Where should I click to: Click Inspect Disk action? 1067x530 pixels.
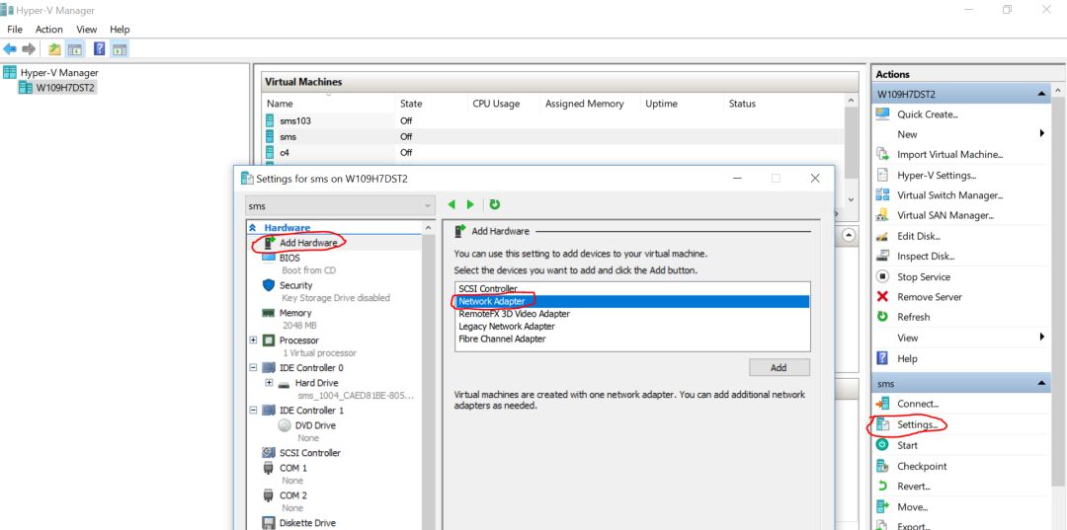pyautogui.click(x=926, y=257)
